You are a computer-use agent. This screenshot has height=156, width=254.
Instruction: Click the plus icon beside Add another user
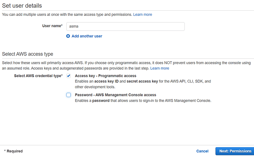pyautogui.click(x=68, y=36)
